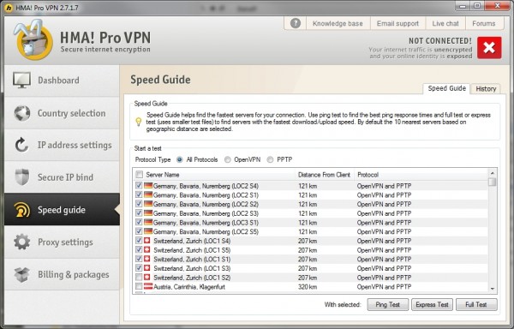Click German flag on Nuremberg LOC2 S4 row
This screenshot has height=329, width=514.
coord(148,186)
